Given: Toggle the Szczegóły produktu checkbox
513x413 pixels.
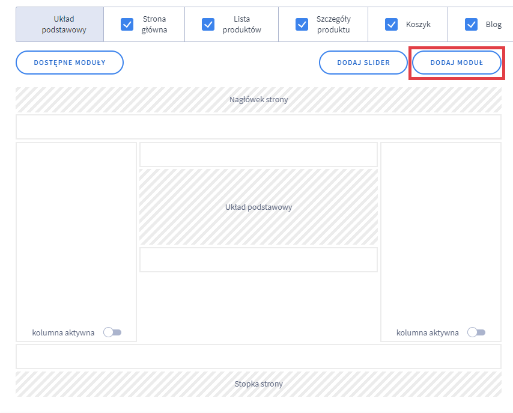Looking at the screenshot, I should tap(302, 24).
